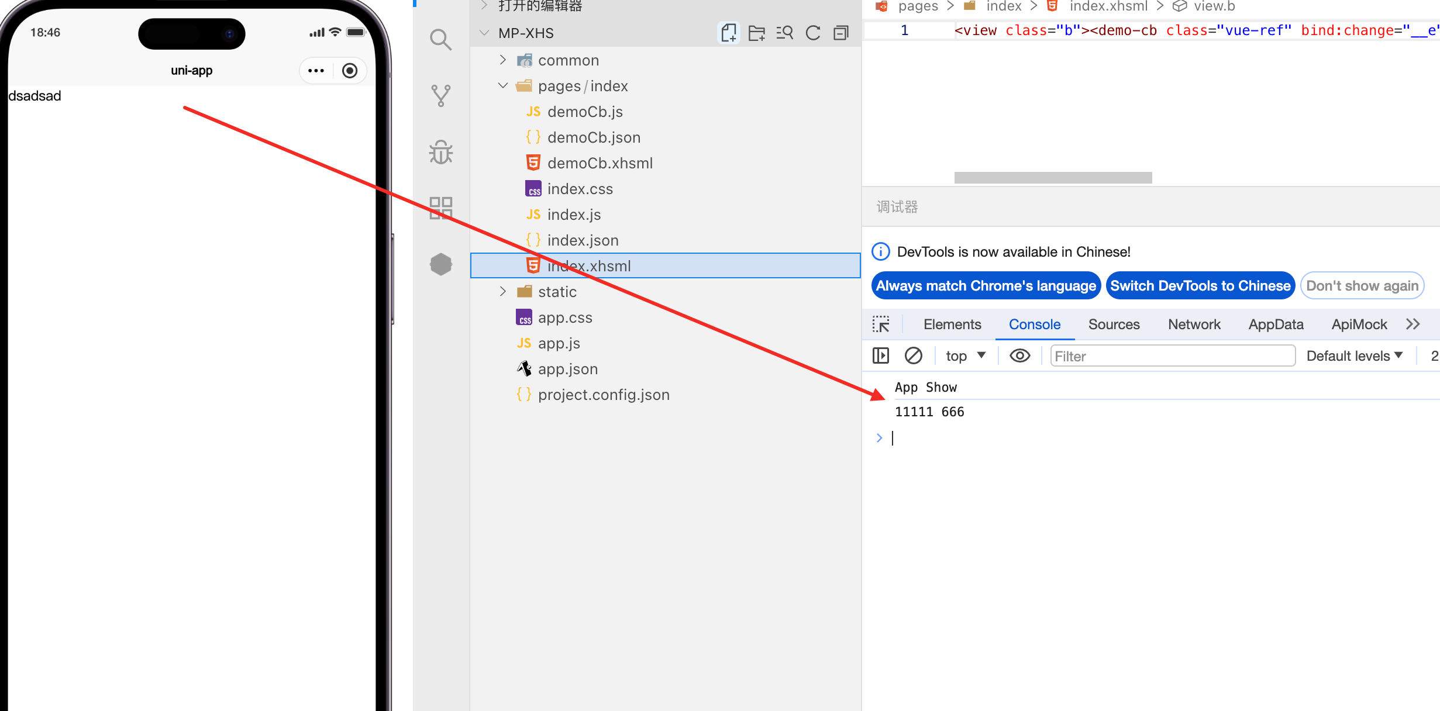Open the extensions grid icon
The height and width of the screenshot is (711, 1440).
pyautogui.click(x=440, y=208)
